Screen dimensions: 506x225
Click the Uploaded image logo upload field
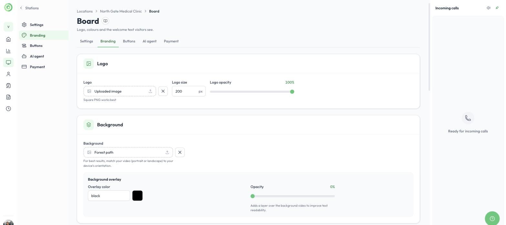120,91
